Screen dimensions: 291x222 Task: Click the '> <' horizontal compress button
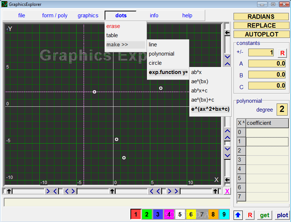coord(52,191)
